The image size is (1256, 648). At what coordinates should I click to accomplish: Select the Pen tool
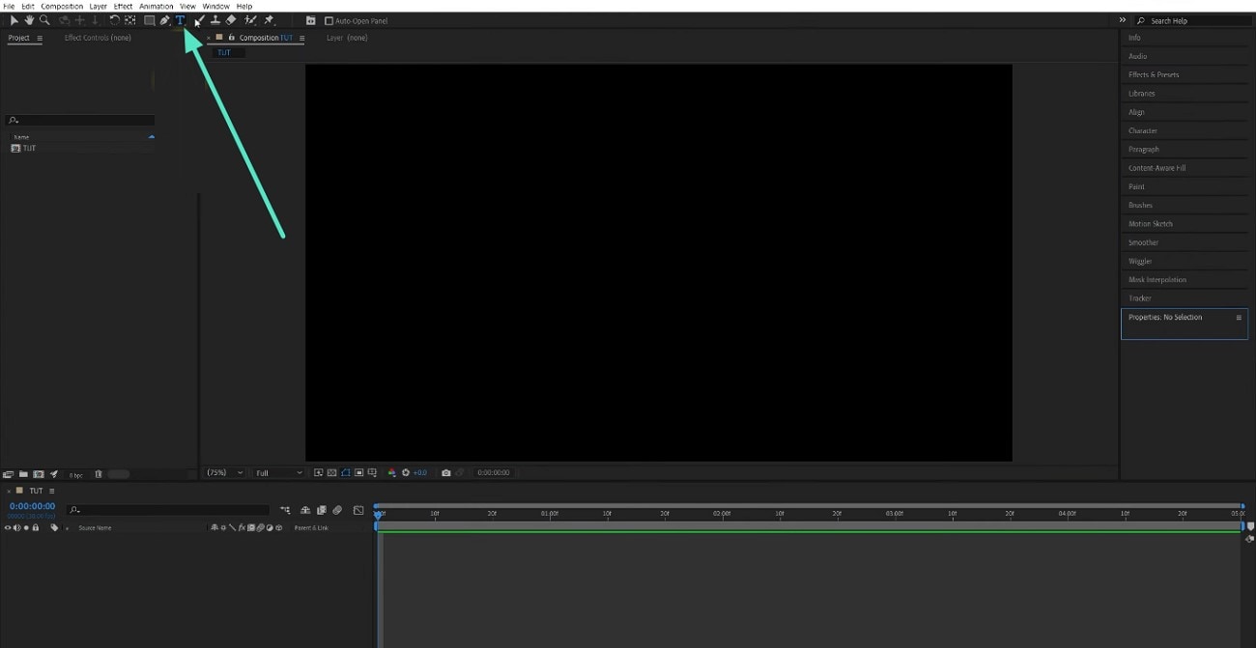(x=165, y=20)
